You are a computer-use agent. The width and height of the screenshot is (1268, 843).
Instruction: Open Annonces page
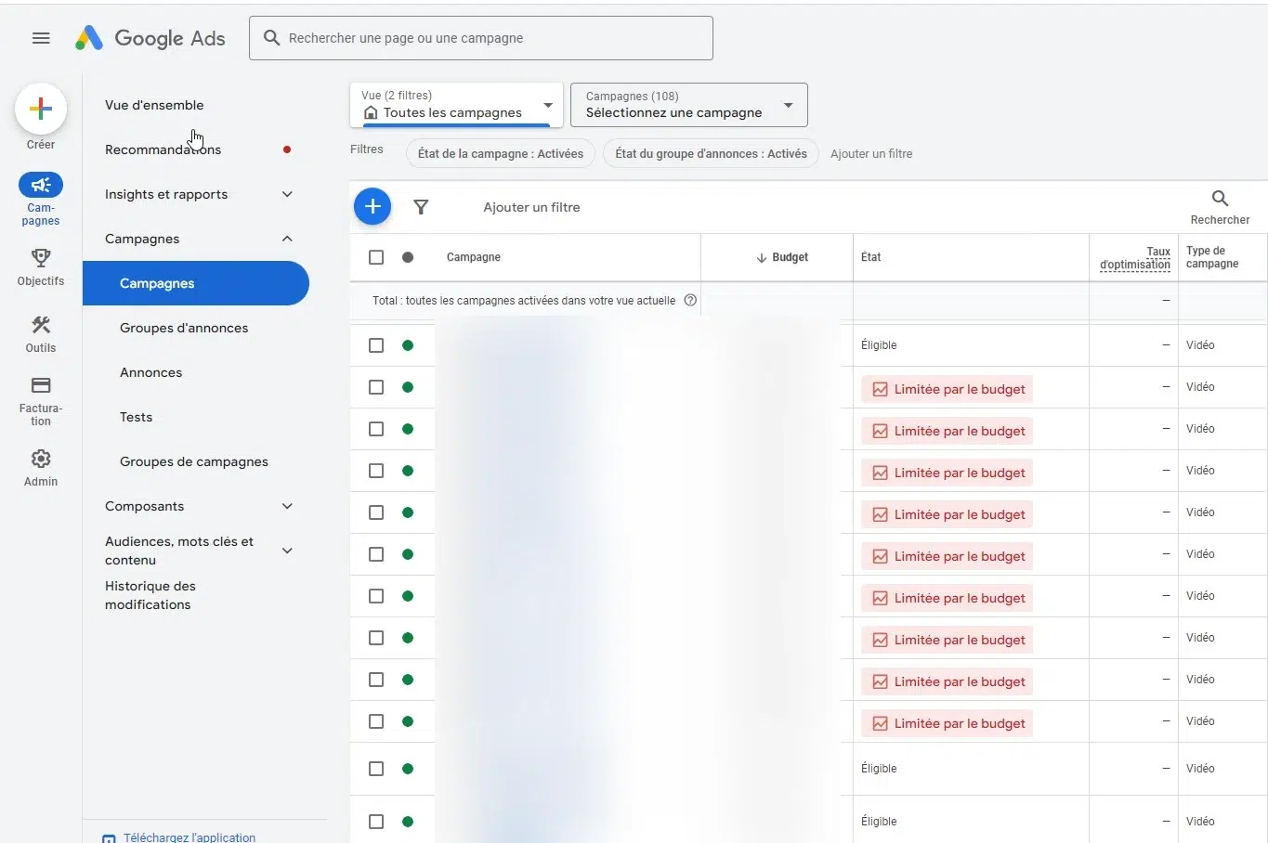tap(150, 372)
